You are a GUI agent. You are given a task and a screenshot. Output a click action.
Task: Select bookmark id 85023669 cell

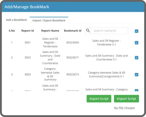tap(73, 43)
